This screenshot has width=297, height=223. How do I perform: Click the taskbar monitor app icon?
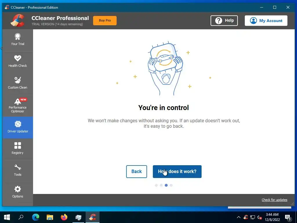tap(78, 217)
